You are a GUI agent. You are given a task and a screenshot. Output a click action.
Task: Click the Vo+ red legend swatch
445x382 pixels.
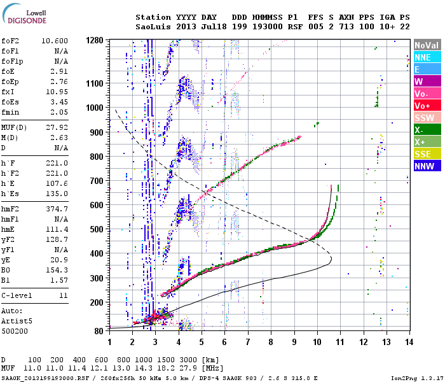[x=427, y=106]
